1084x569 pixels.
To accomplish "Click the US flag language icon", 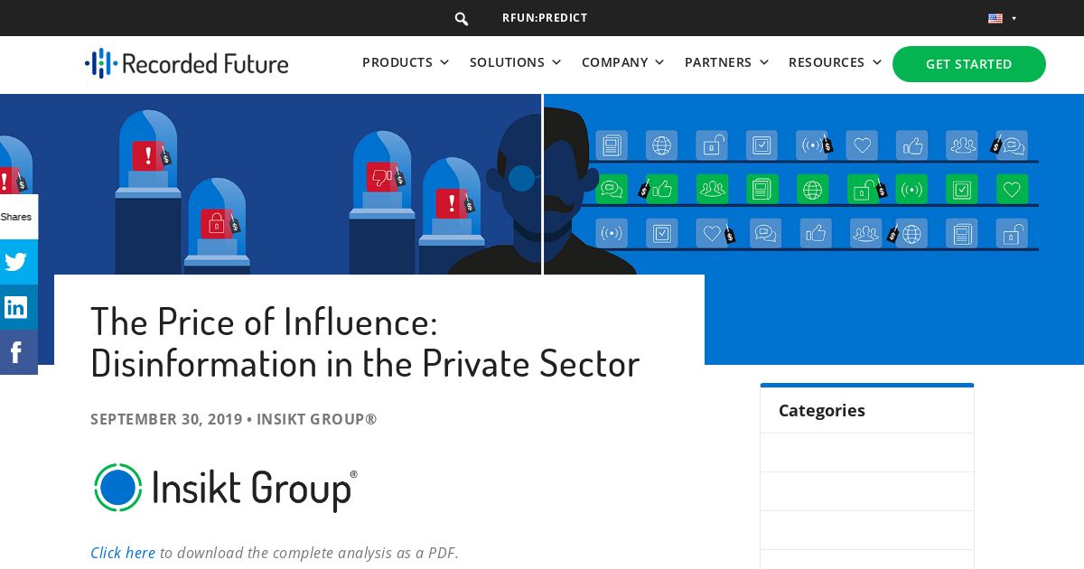I will (x=995, y=18).
